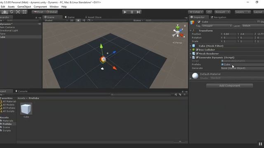Open the Help menu
264x148 pixels.
(x=64, y=7)
